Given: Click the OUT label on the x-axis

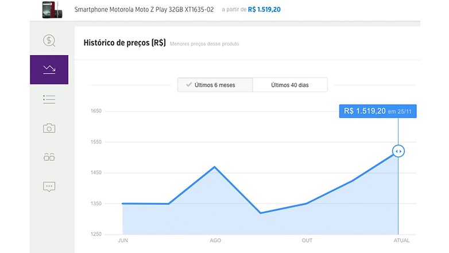Looking at the screenshot, I should click(x=307, y=240).
